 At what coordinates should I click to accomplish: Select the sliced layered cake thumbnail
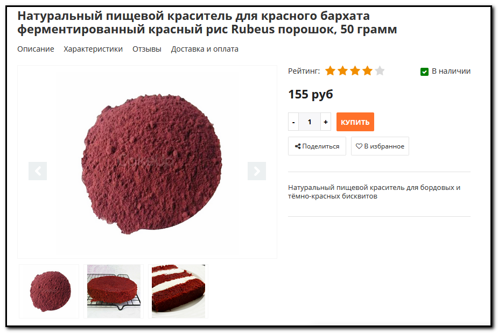click(x=178, y=291)
